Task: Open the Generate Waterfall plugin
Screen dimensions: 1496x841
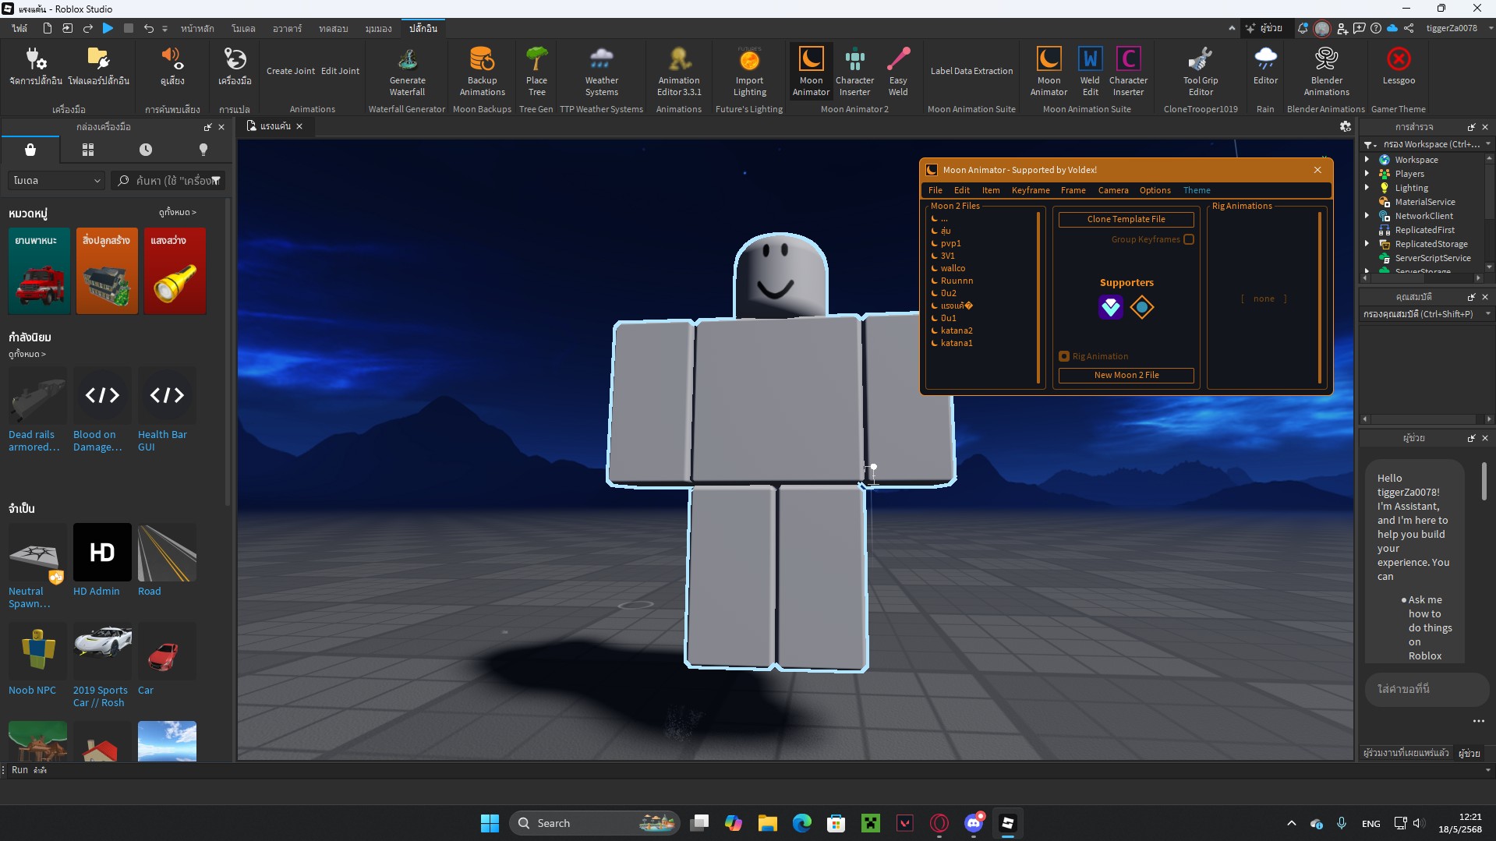Action: tap(407, 71)
